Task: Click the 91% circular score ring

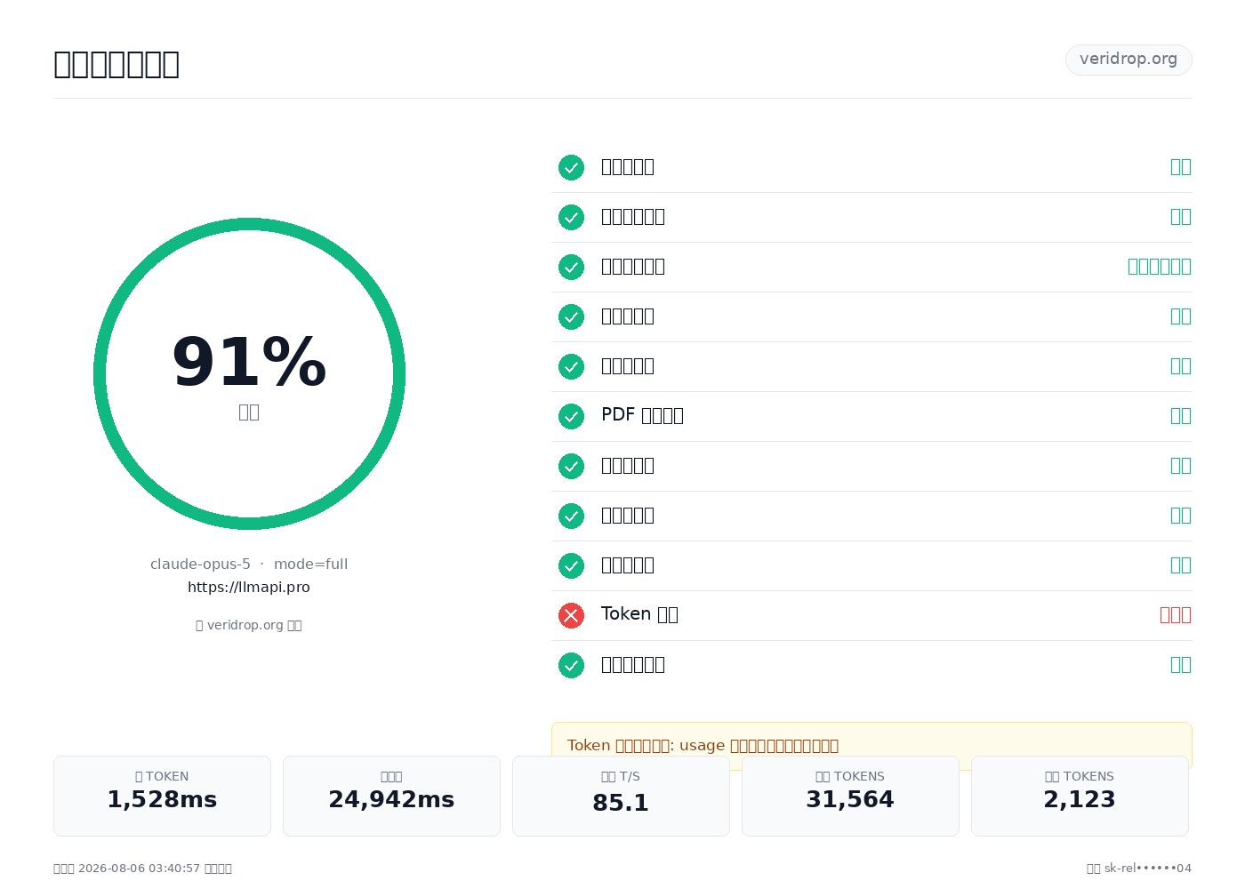Action: pos(249,373)
